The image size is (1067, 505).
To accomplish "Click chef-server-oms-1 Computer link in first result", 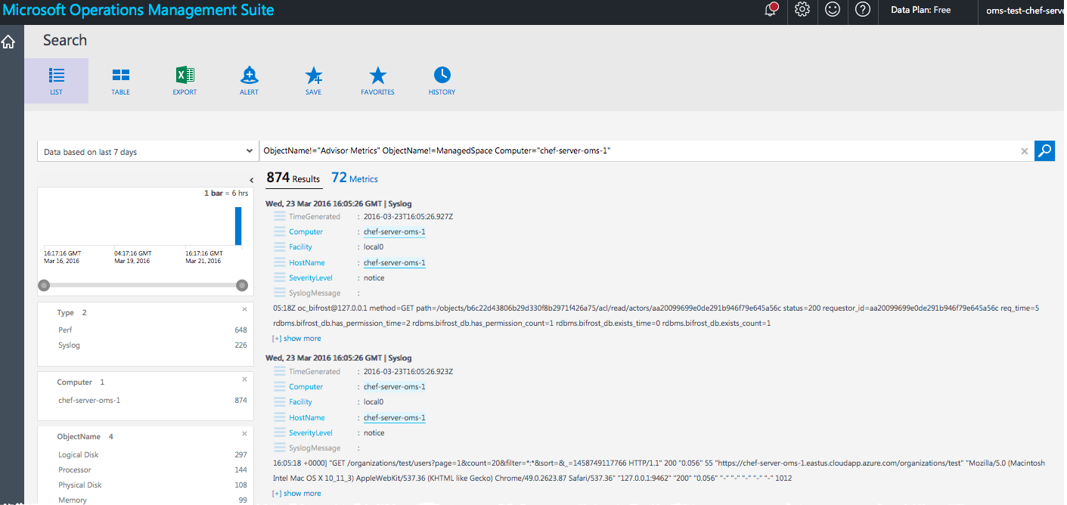I will pos(394,232).
